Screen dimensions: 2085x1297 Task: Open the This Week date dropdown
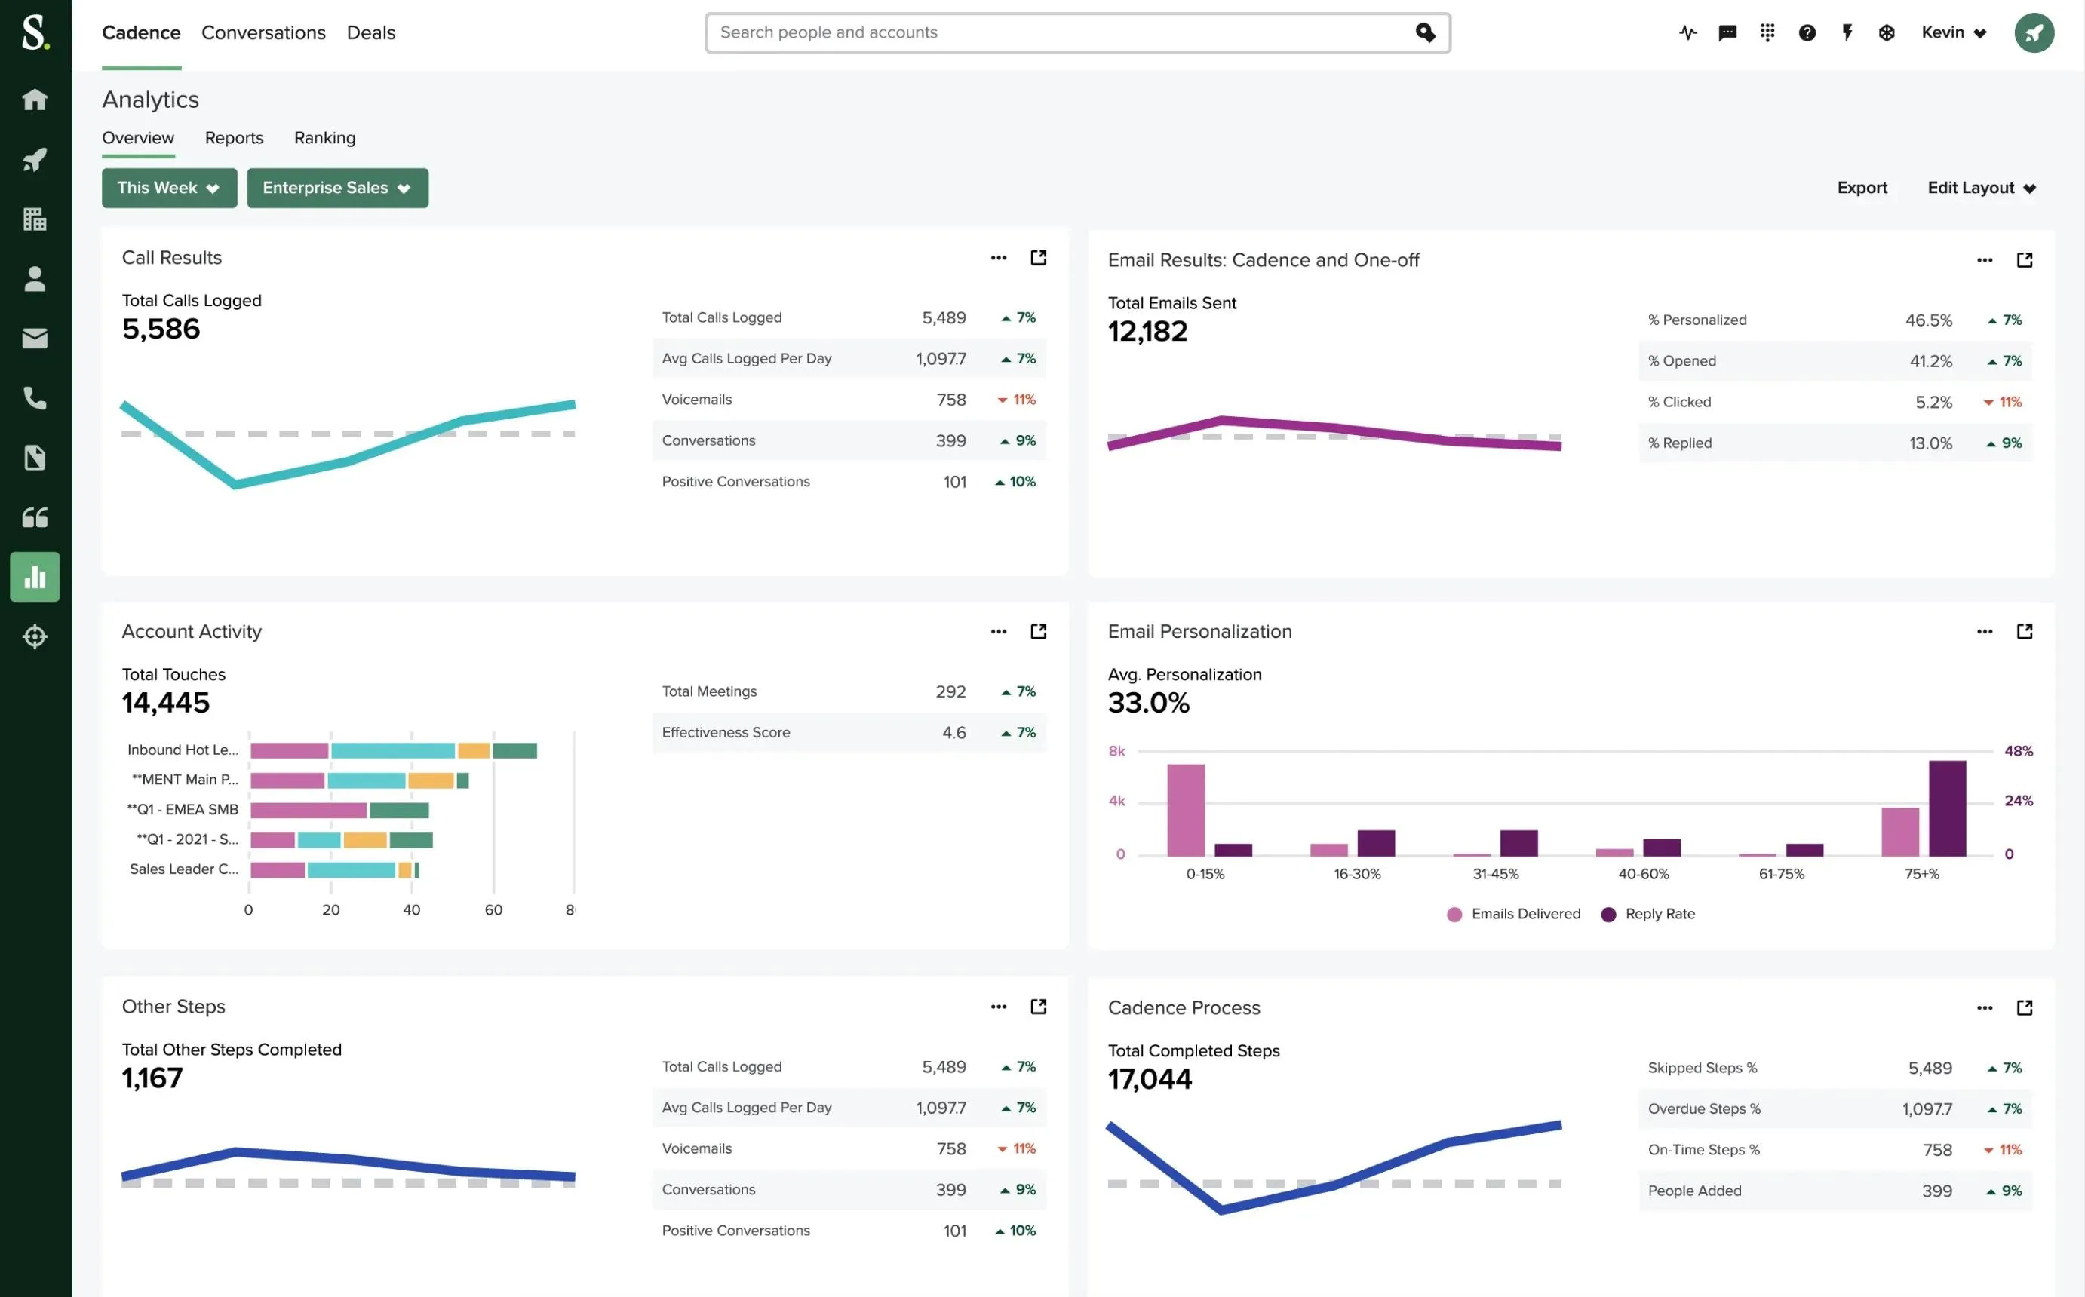pos(169,188)
